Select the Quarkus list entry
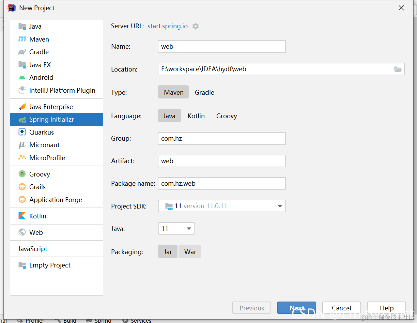Image resolution: width=417 pixels, height=323 pixels. tap(57, 132)
